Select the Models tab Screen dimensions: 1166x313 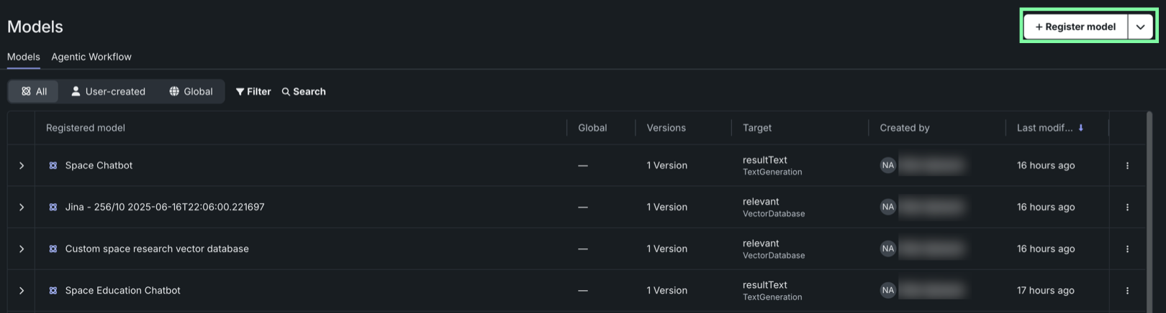(24, 57)
